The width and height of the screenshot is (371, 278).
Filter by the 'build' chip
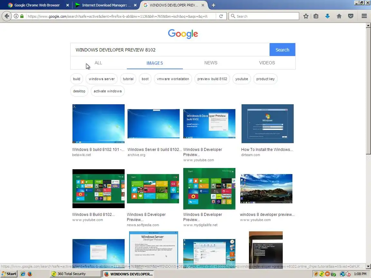click(x=77, y=79)
